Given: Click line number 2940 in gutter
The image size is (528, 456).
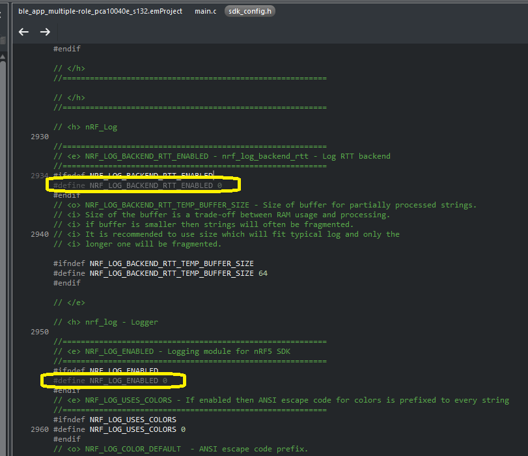Looking at the screenshot, I should coord(40,234).
